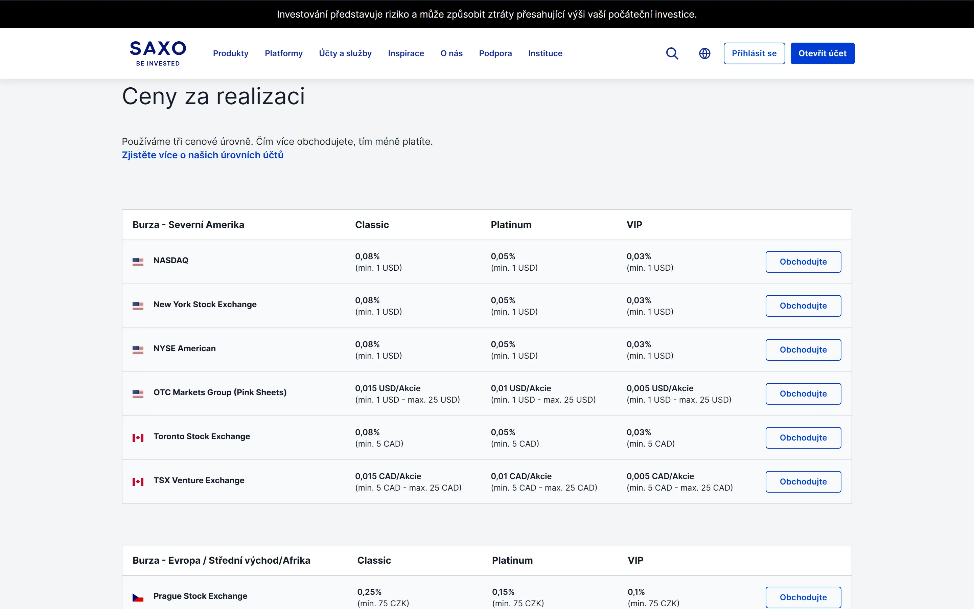Click the Canadian flag beside Toronto Stock Exchange
The height and width of the screenshot is (609, 974).
pos(138,437)
